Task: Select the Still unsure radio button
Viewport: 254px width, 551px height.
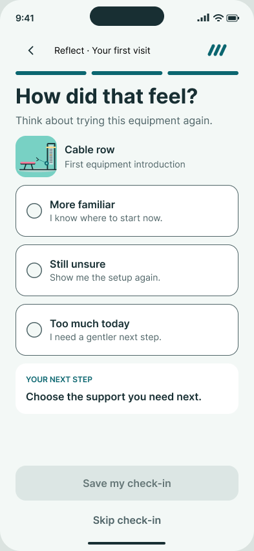Action: [34, 270]
